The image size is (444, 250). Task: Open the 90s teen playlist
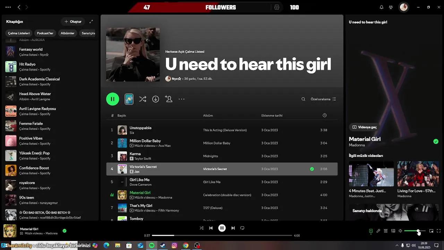(50, 200)
